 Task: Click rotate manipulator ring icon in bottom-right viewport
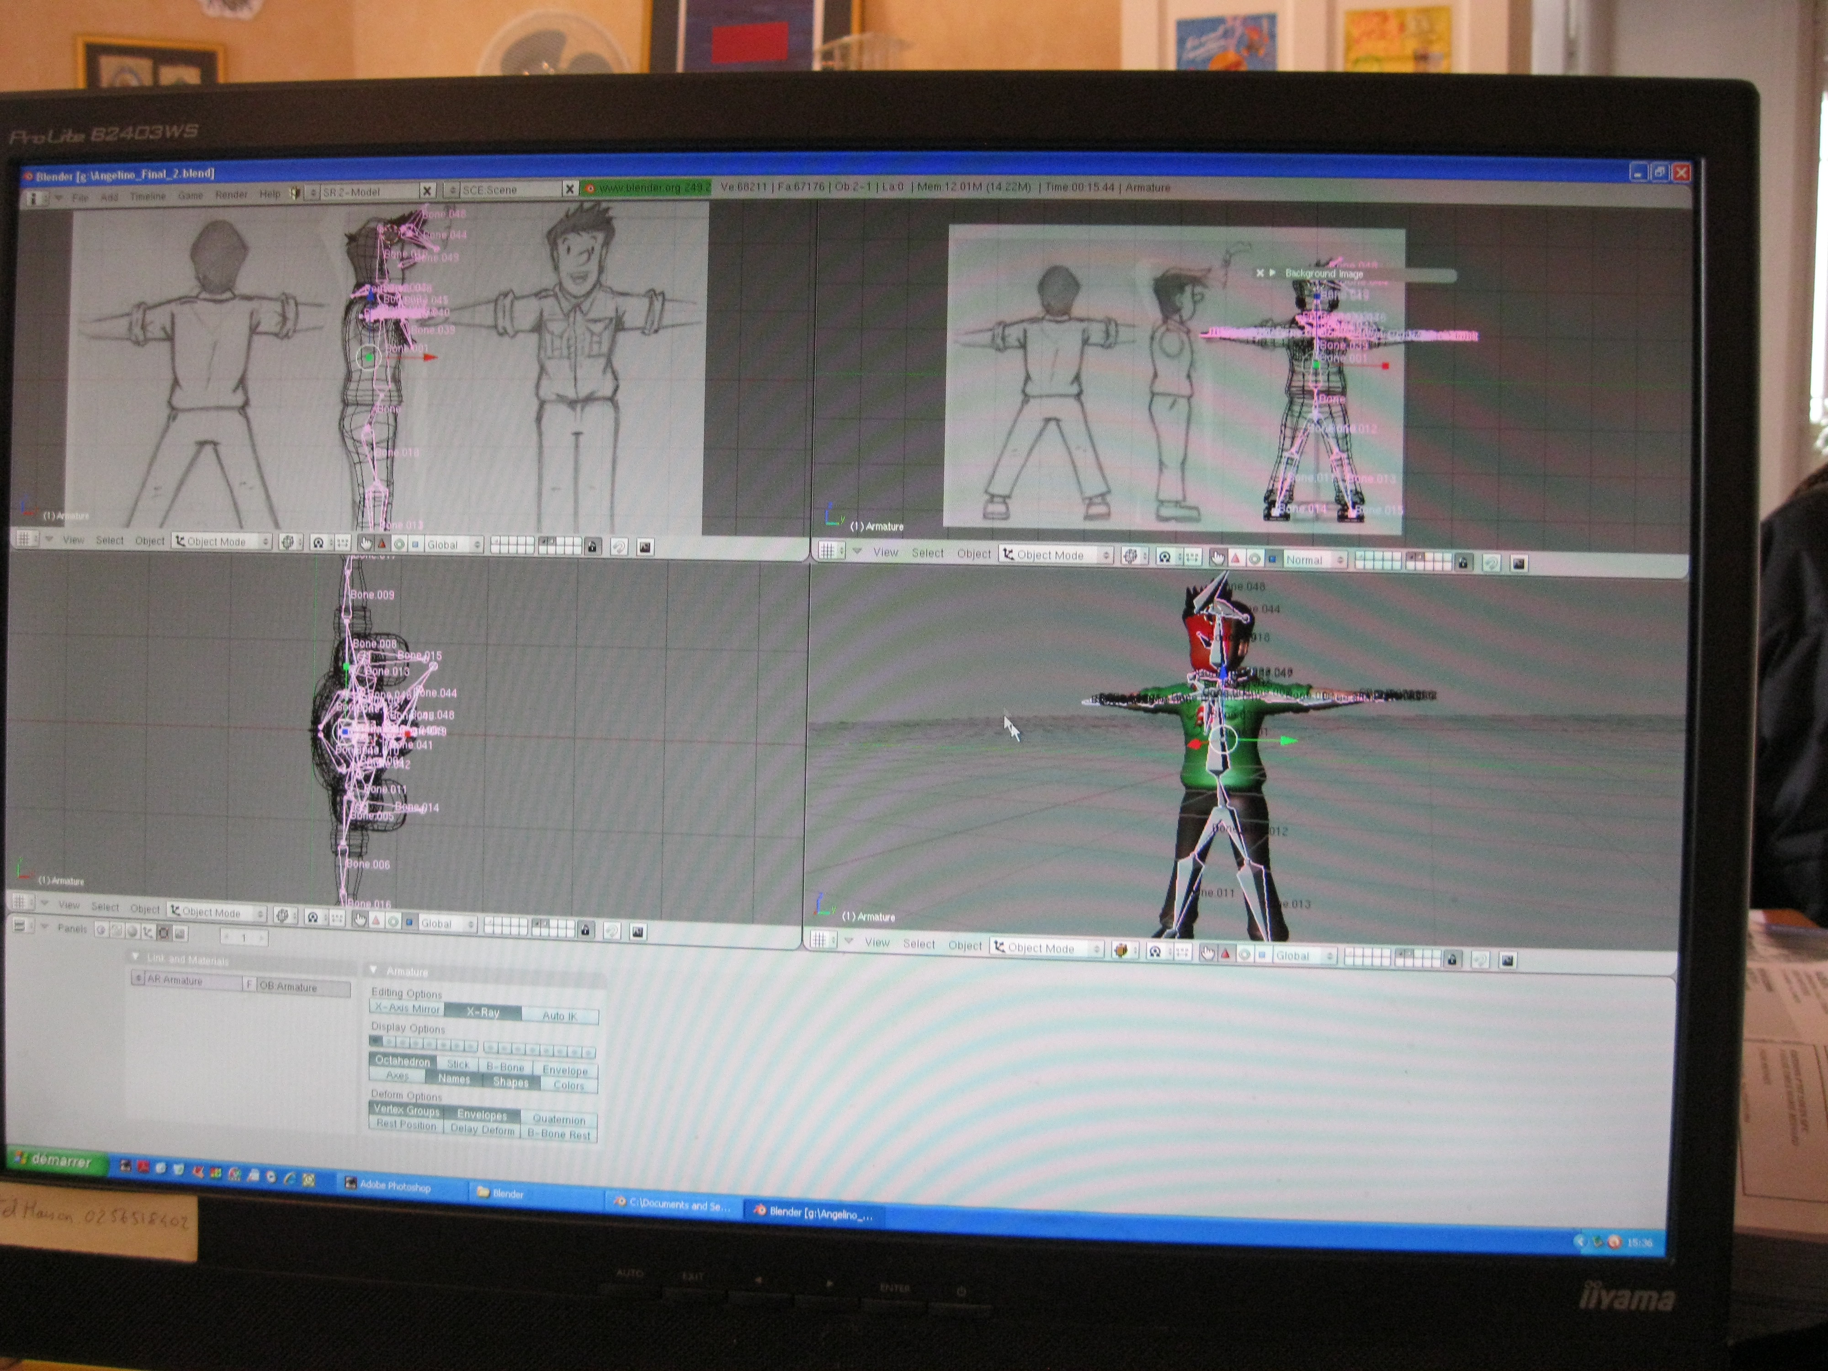[1244, 955]
